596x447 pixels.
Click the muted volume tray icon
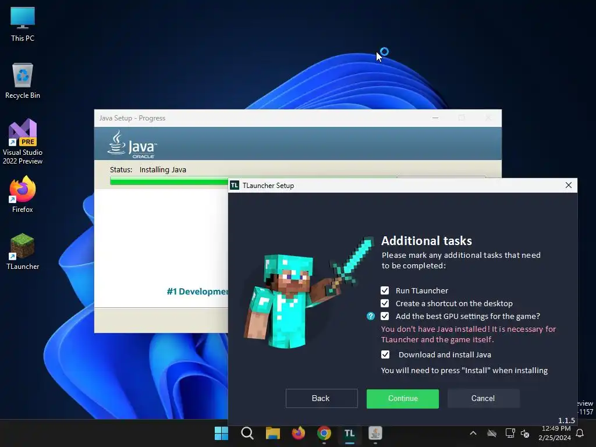(x=526, y=433)
